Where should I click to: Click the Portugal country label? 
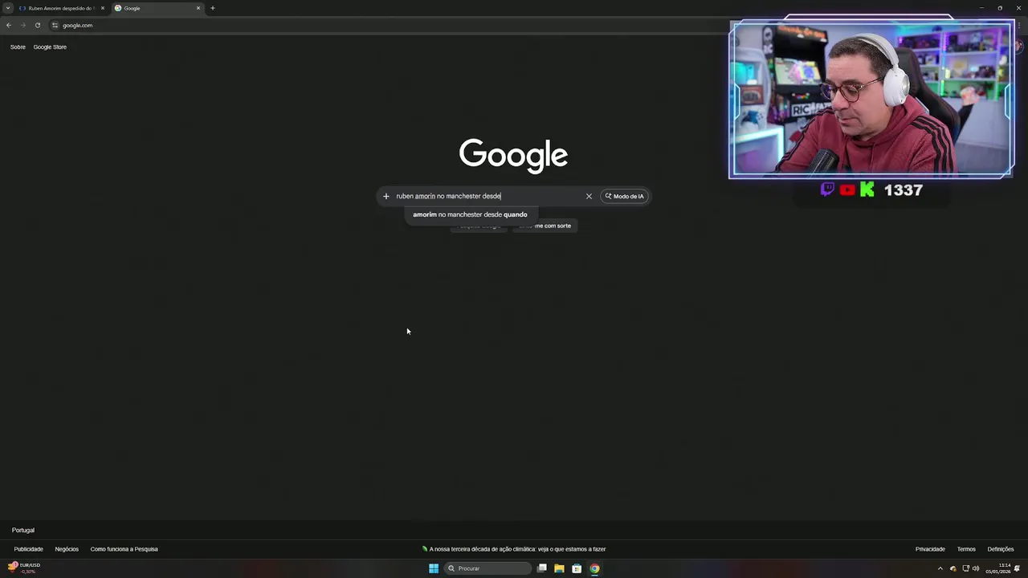point(23,531)
